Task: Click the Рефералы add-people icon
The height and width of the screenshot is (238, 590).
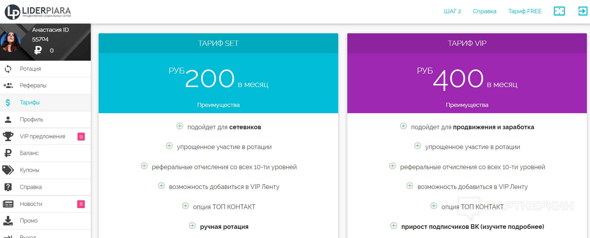Action: pos(8,86)
